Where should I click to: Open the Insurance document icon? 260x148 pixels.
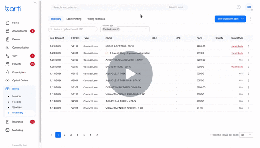(x=7, y=122)
